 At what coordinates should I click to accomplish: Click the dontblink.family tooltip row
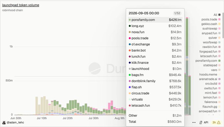(155, 81)
